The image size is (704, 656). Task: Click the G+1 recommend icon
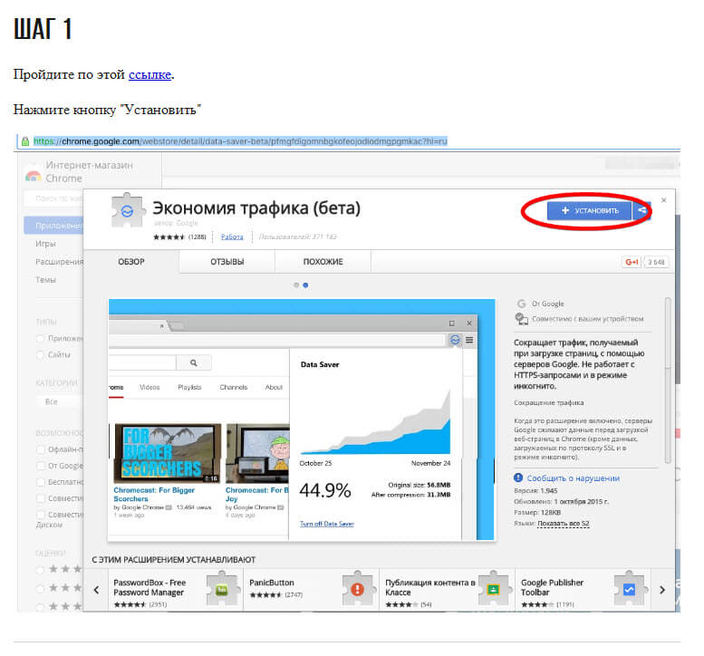pyautogui.click(x=632, y=262)
